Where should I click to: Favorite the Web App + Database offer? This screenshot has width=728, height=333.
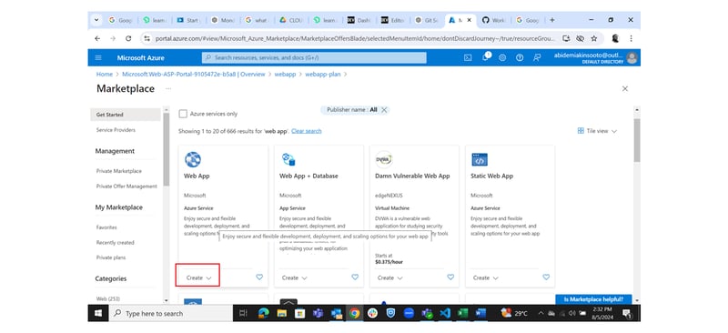[x=355, y=277]
